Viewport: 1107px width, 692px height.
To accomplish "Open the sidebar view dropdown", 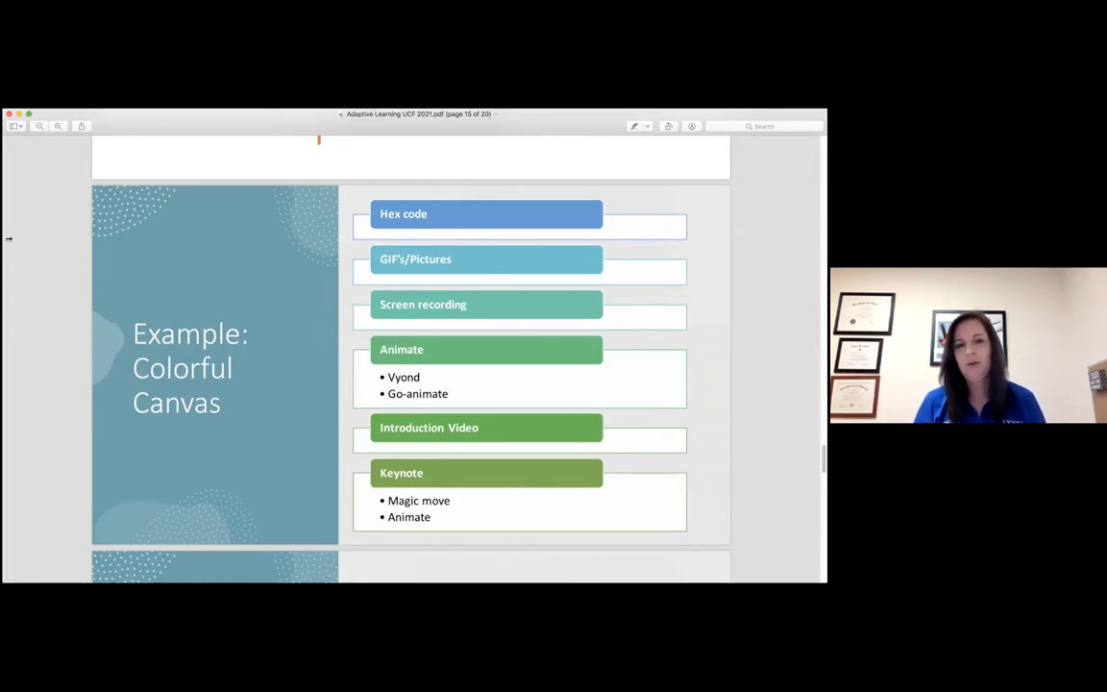I will [x=15, y=126].
